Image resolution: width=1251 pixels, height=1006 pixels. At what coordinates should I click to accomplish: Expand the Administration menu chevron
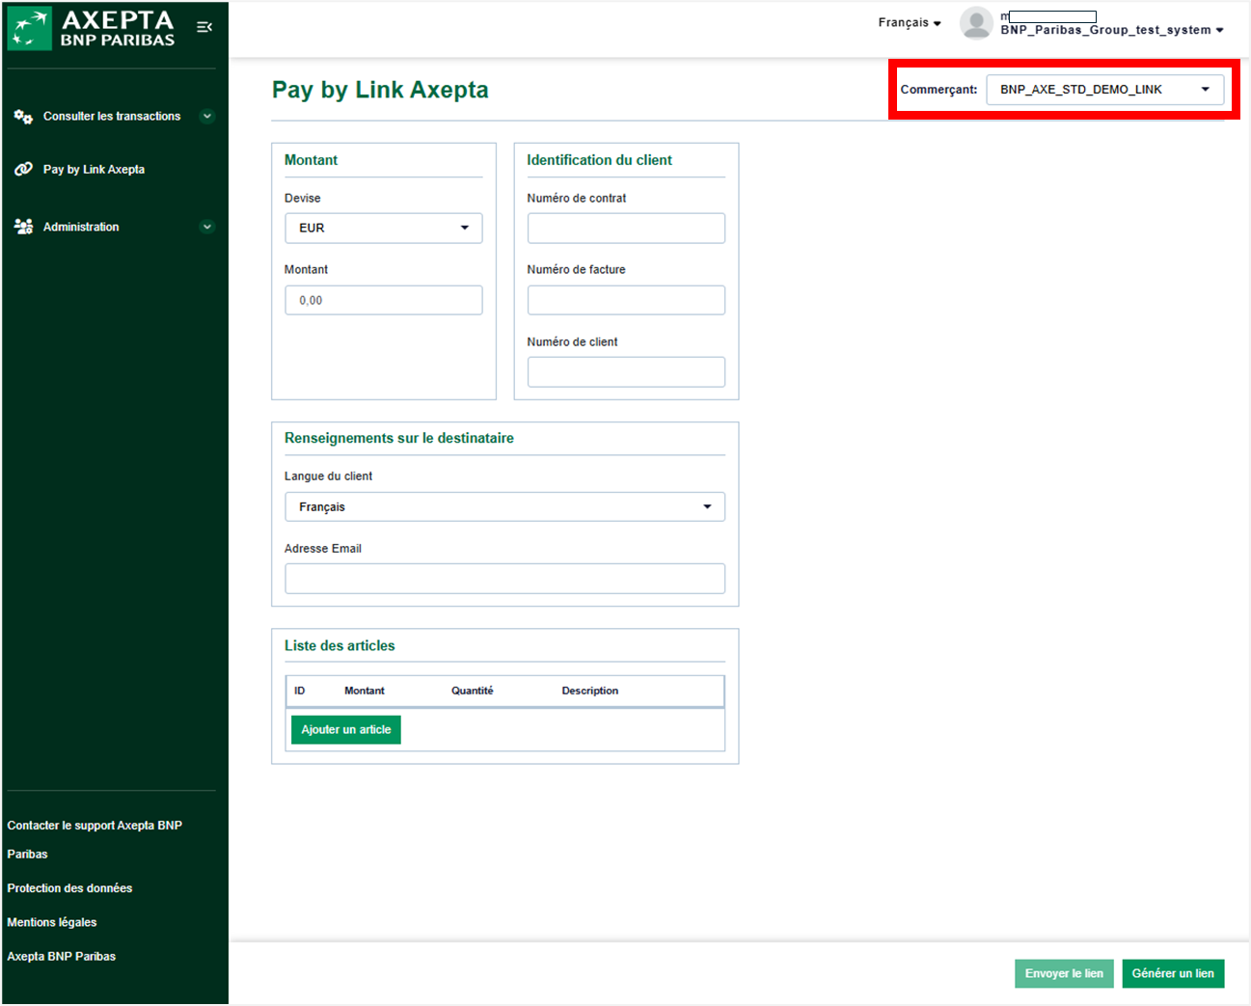[x=206, y=227]
